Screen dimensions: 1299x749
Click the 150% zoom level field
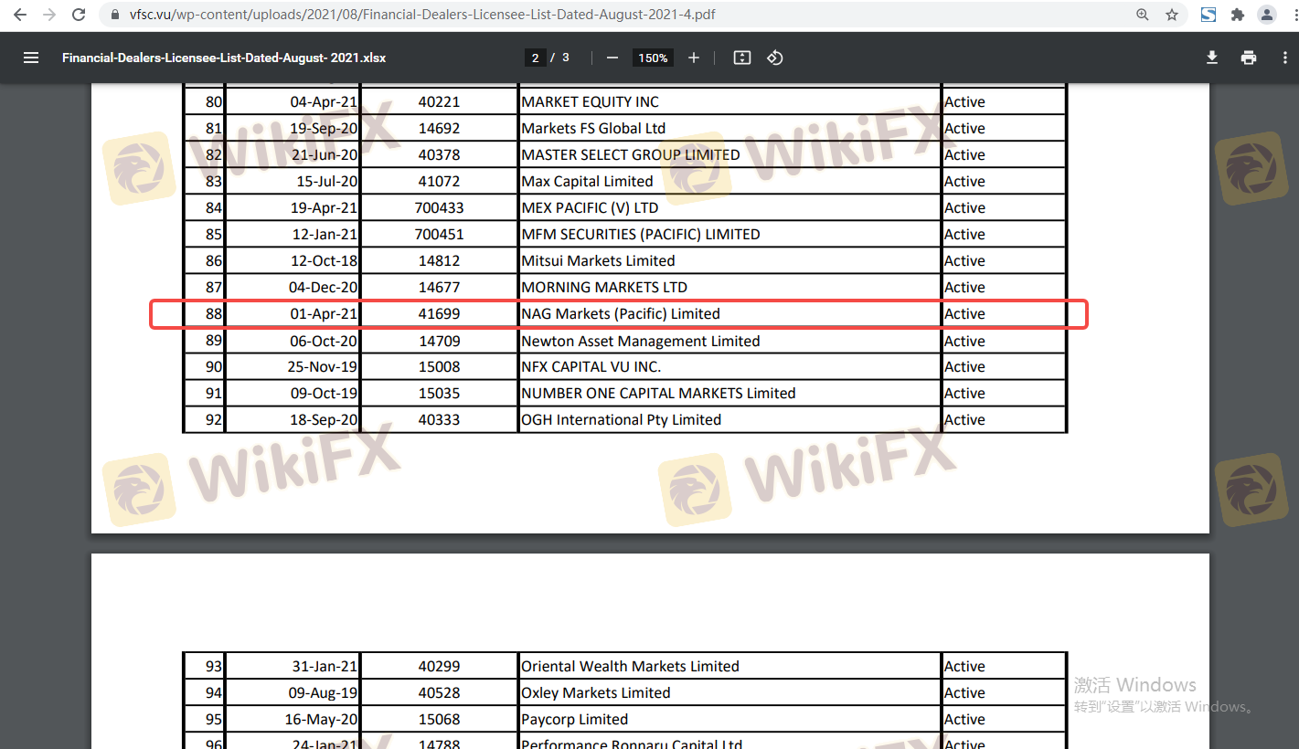pyautogui.click(x=653, y=58)
